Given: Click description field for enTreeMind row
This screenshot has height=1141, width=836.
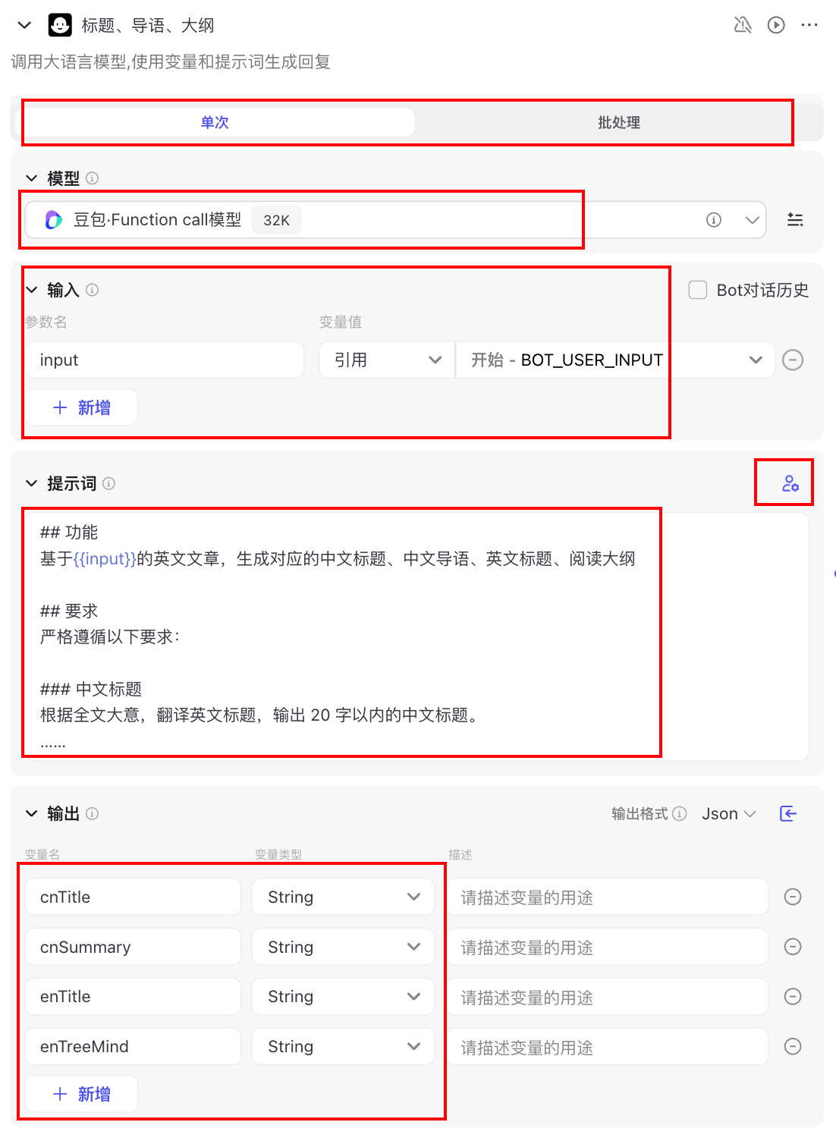Looking at the screenshot, I should tap(607, 1046).
